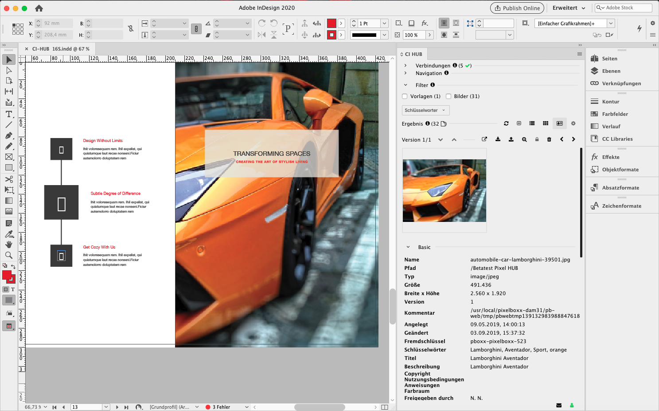Select the Scissors tool
This screenshot has width=659, height=411.
pos(9,179)
